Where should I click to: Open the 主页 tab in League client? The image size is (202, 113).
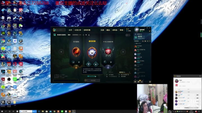click(x=70, y=30)
